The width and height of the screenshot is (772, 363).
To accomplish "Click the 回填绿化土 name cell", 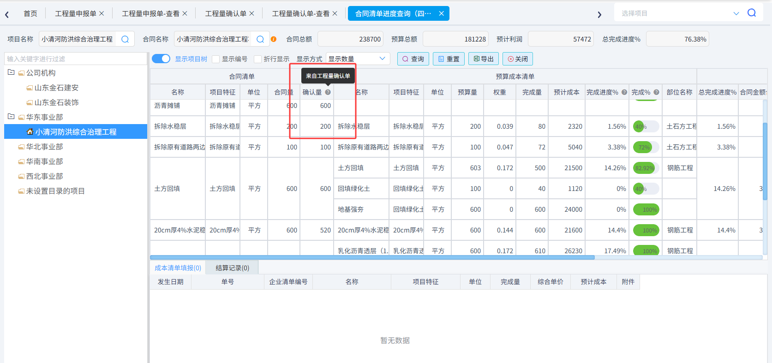I will click(361, 189).
